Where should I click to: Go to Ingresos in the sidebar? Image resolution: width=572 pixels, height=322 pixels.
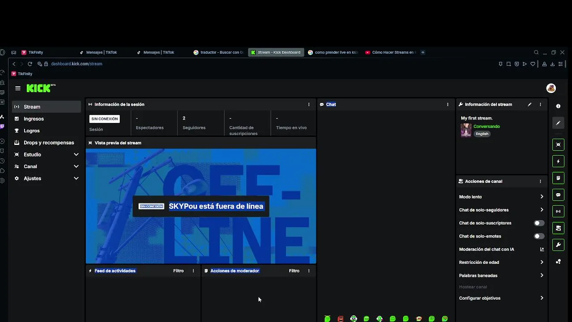46,119
